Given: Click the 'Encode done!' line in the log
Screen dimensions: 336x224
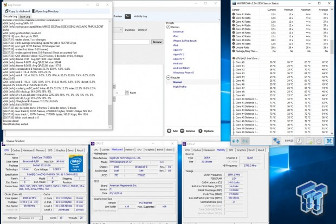Looking at the screenshot, I should click(11, 121).
